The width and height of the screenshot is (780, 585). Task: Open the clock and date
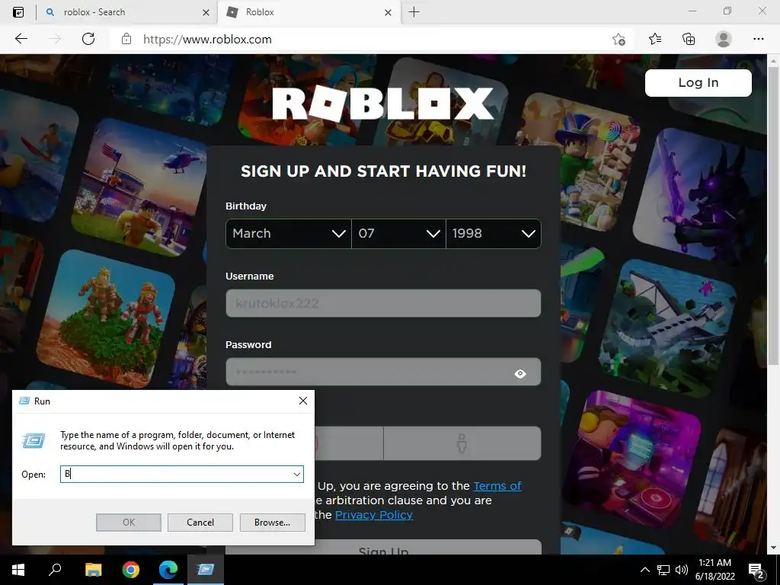coord(714,570)
